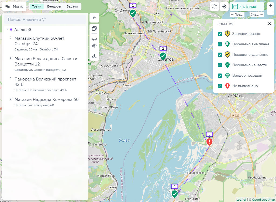Go to previous day with Пред. button
The height and width of the screenshot is (202, 276).
point(237,14)
